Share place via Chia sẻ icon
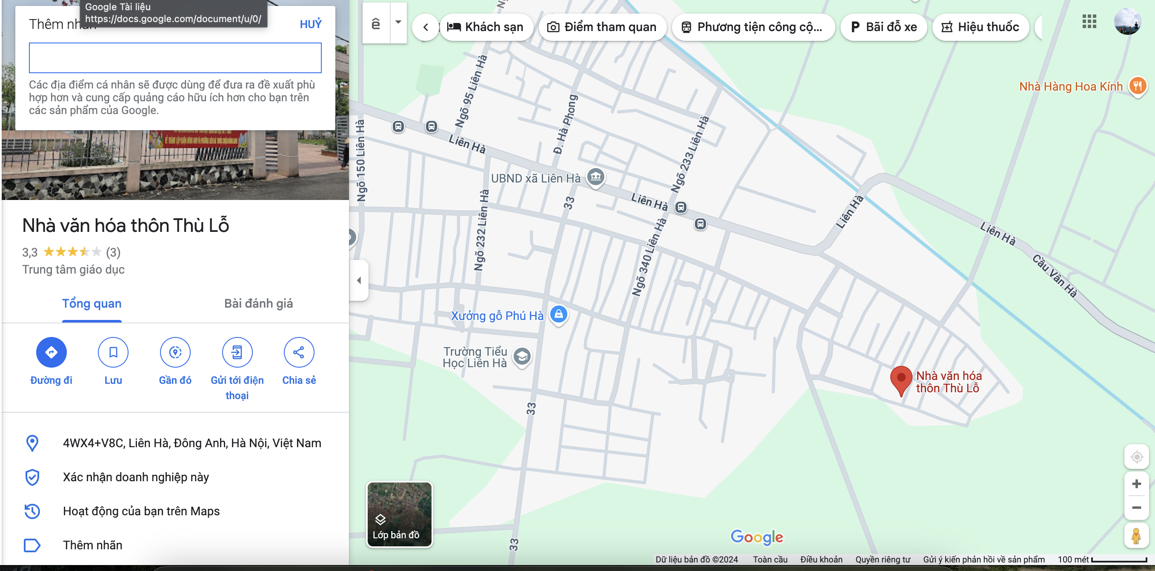Image resolution: width=1155 pixels, height=571 pixels. click(299, 352)
